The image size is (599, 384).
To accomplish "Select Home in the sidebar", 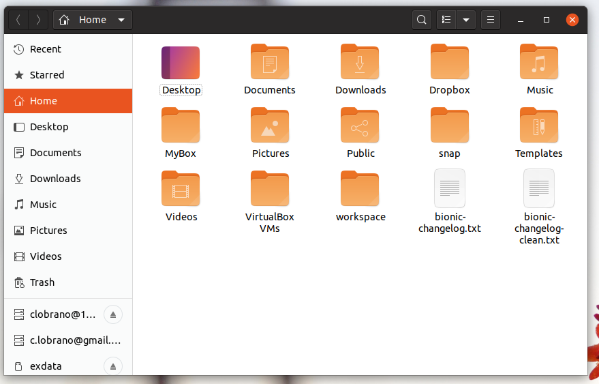I will 68,101.
